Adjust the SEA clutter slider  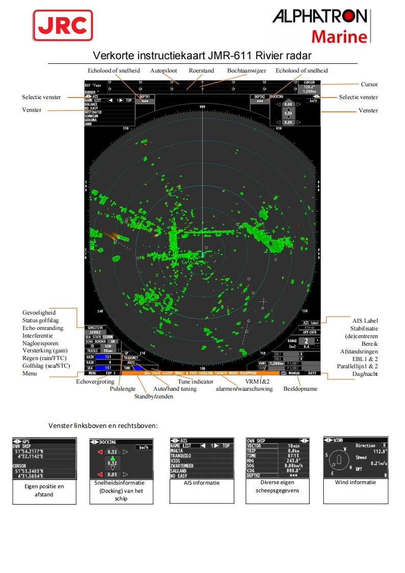(x=108, y=368)
